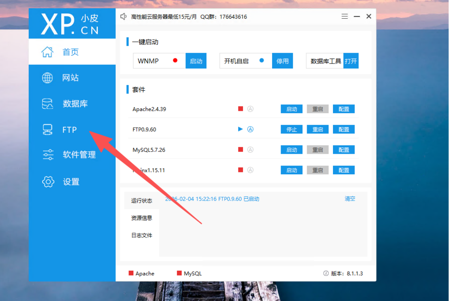Toggle auto-start circle icon for FTP0.9.60
Viewport: 449px width, 301px height.
point(250,129)
